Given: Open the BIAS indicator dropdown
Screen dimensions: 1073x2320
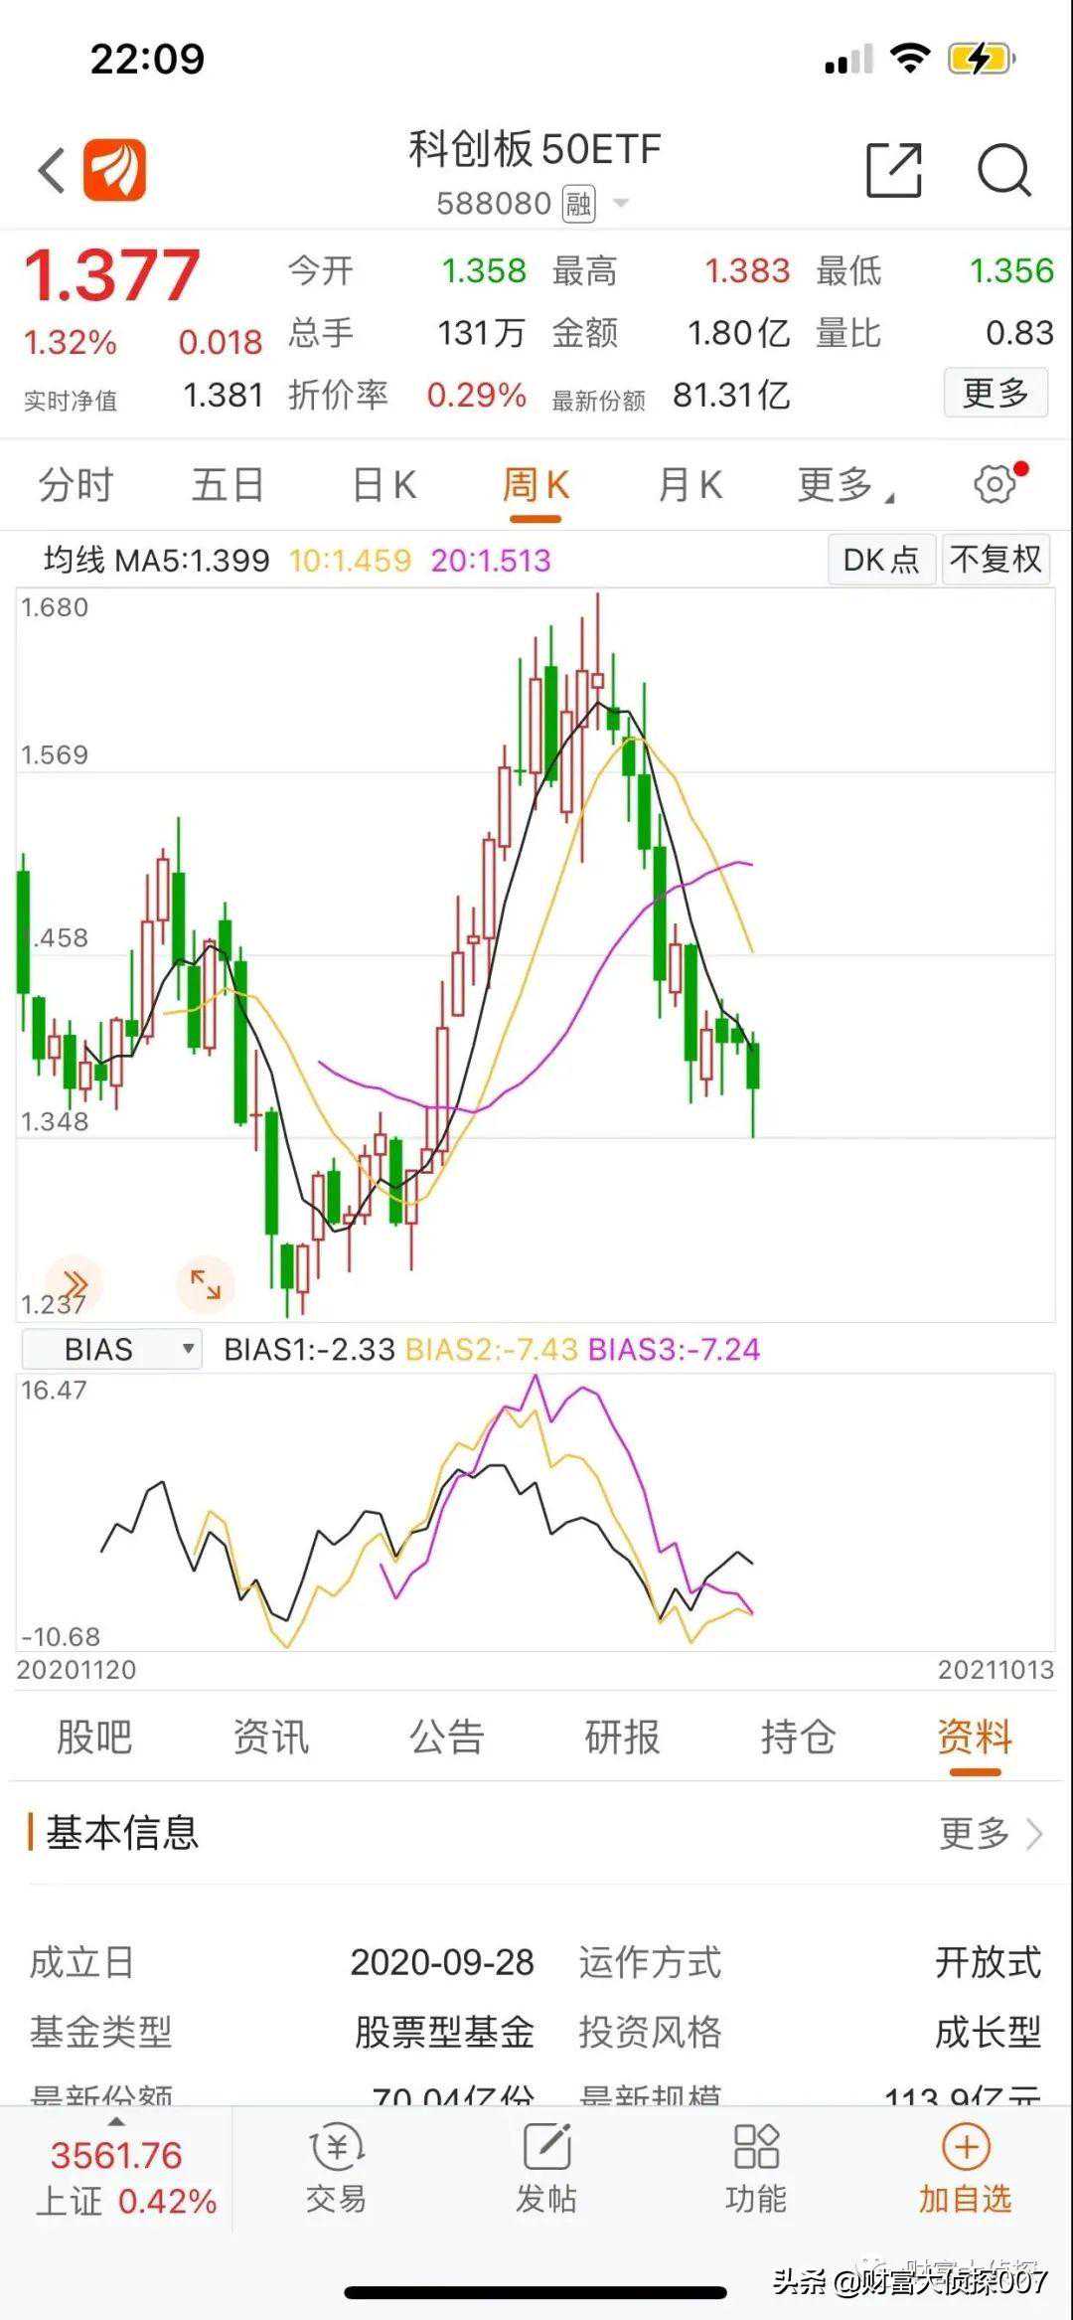Looking at the screenshot, I should pyautogui.click(x=112, y=1349).
